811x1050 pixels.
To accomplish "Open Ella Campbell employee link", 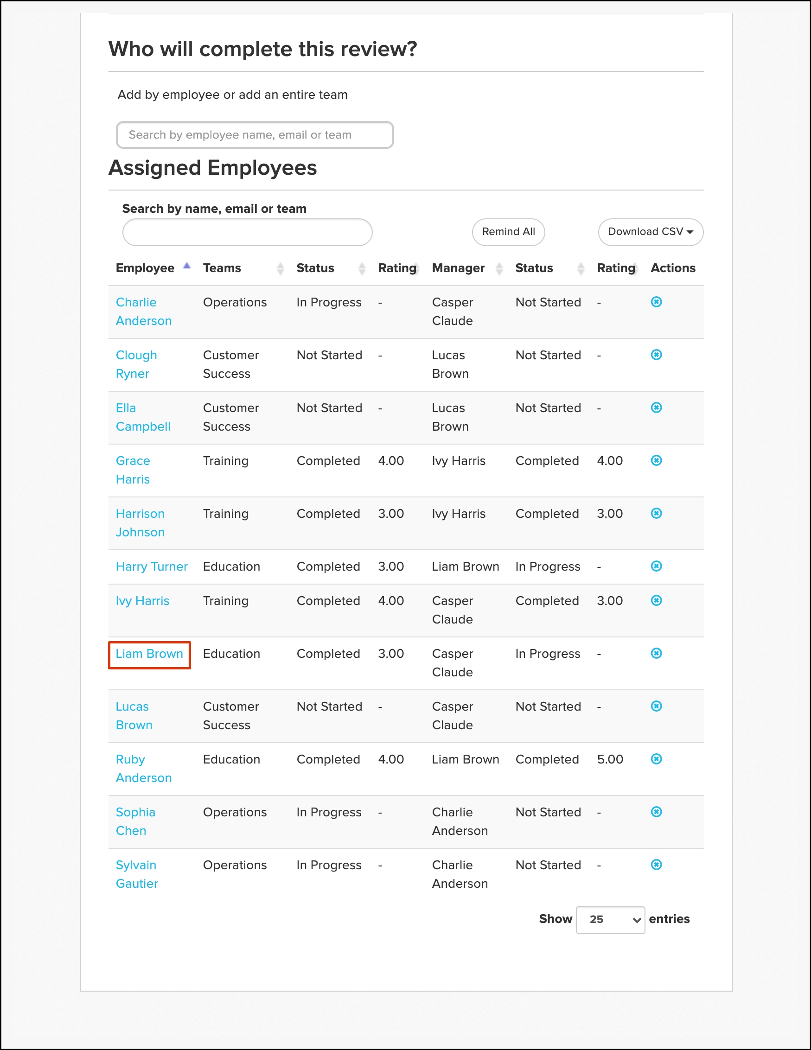I will pos(143,417).
